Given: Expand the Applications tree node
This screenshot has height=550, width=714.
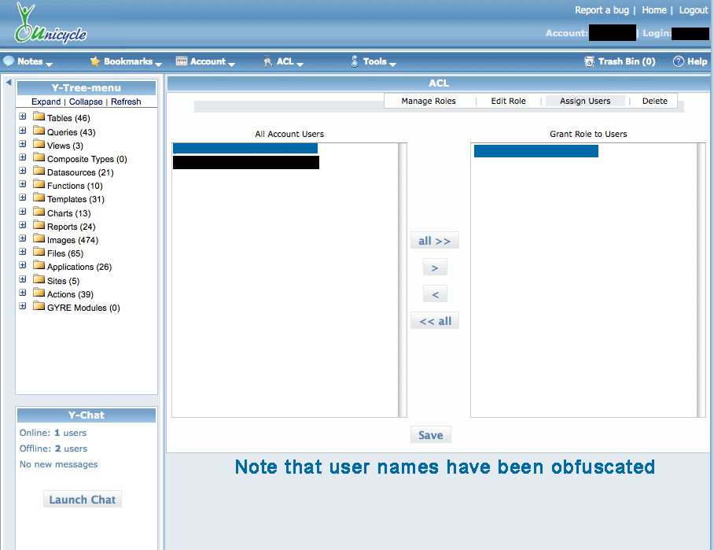Looking at the screenshot, I should [x=23, y=266].
